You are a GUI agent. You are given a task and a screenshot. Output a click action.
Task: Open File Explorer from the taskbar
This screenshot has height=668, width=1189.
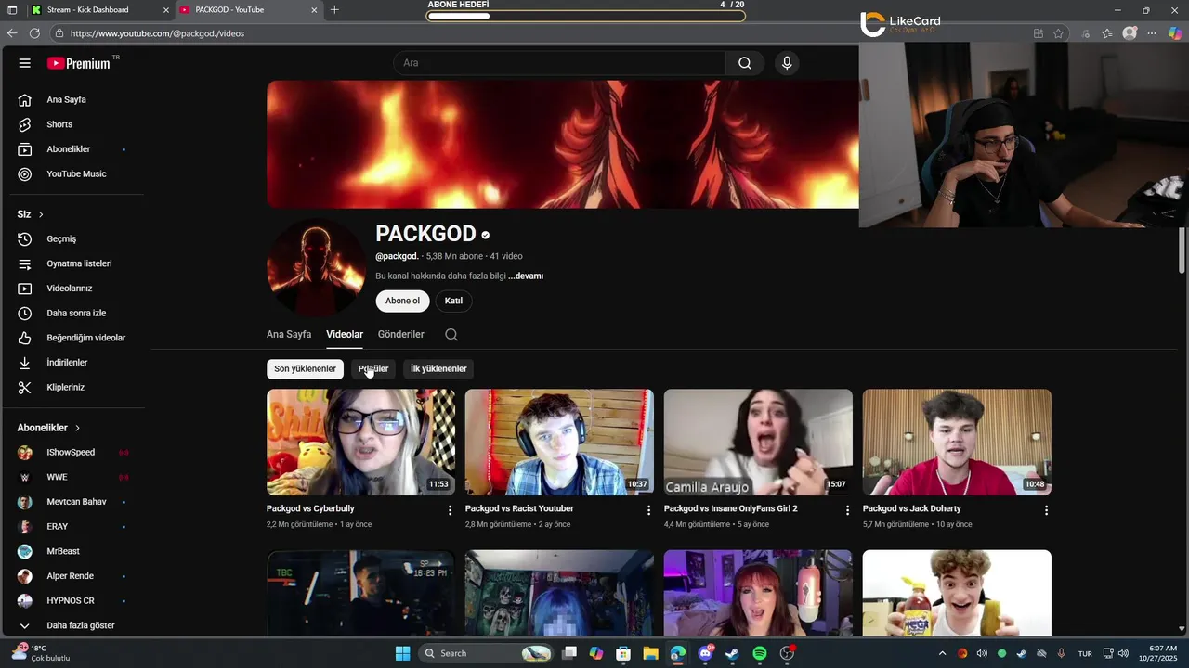[x=650, y=653]
